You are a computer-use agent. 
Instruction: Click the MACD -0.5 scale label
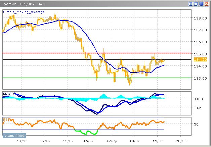click(198, 108)
